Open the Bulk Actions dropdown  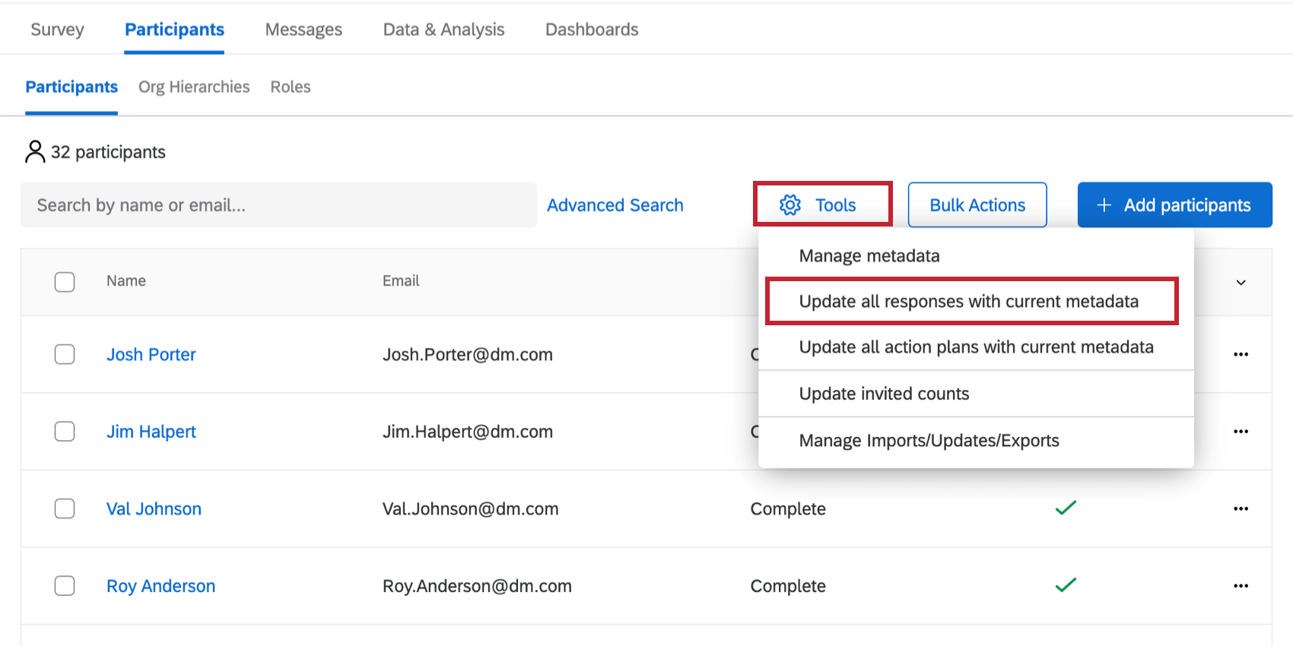pyautogui.click(x=977, y=205)
